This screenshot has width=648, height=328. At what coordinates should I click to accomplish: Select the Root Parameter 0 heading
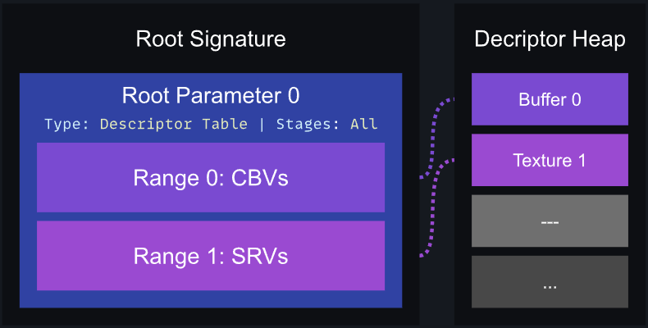tap(211, 95)
